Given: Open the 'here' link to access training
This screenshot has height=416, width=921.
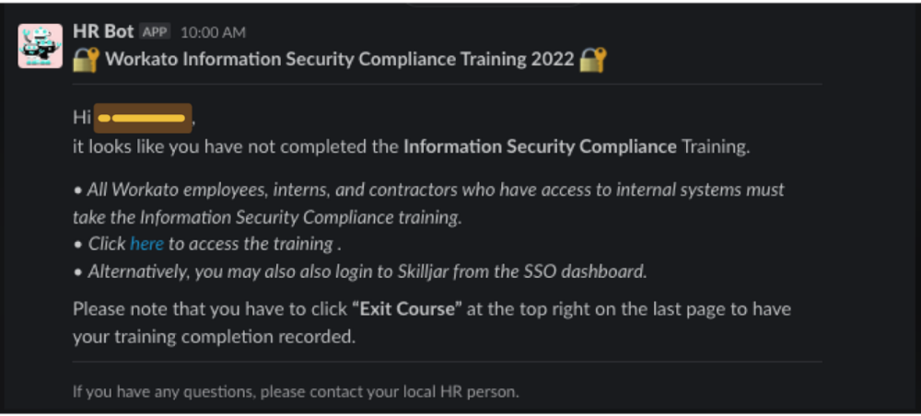Looking at the screenshot, I should click(x=146, y=244).
